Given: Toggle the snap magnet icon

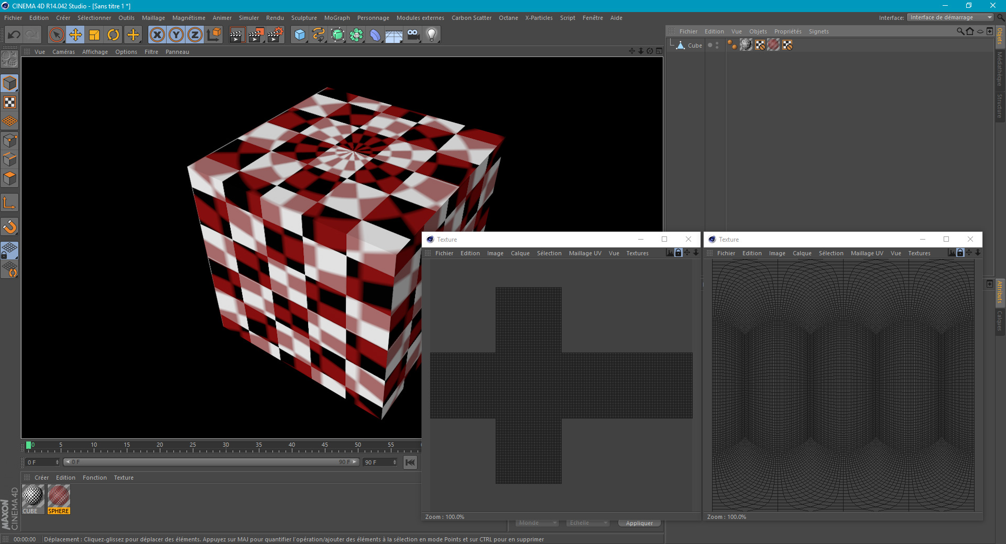Looking at the screenshot, I should [9, 227].
